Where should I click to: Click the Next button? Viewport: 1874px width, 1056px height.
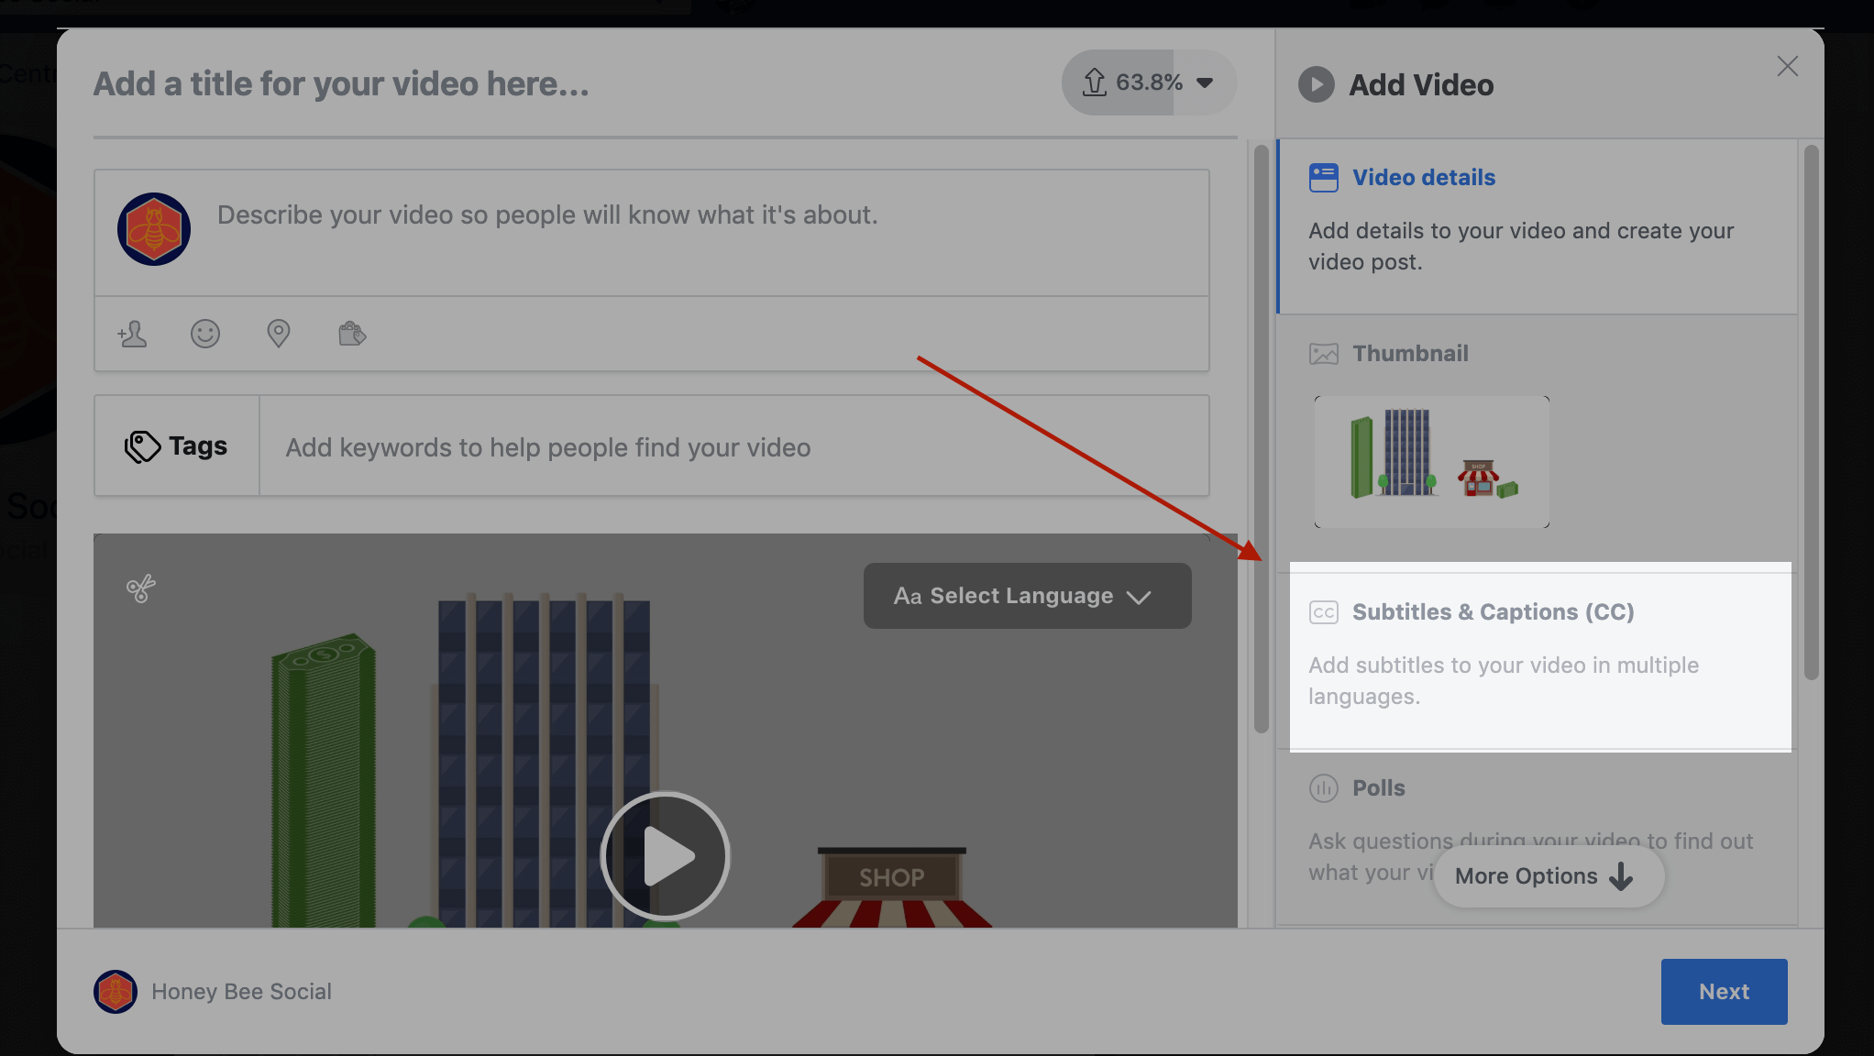point(1724,992)
